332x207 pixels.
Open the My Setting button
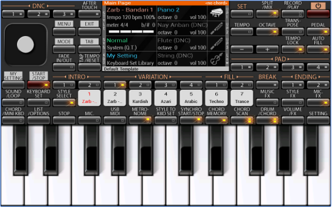[13, 85]
